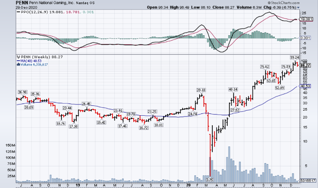Viewport: 318px width, 188px height.
Task: Click the 21.25 price label
Action: pyautogui.click(x=152, y=112)
